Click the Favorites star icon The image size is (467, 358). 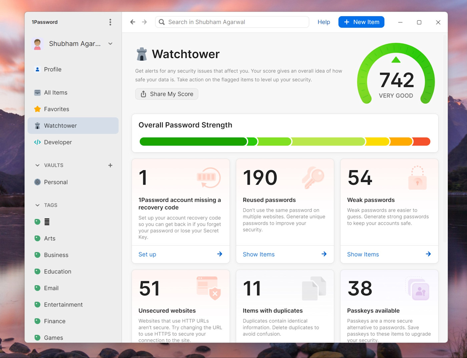coord(37,109)
